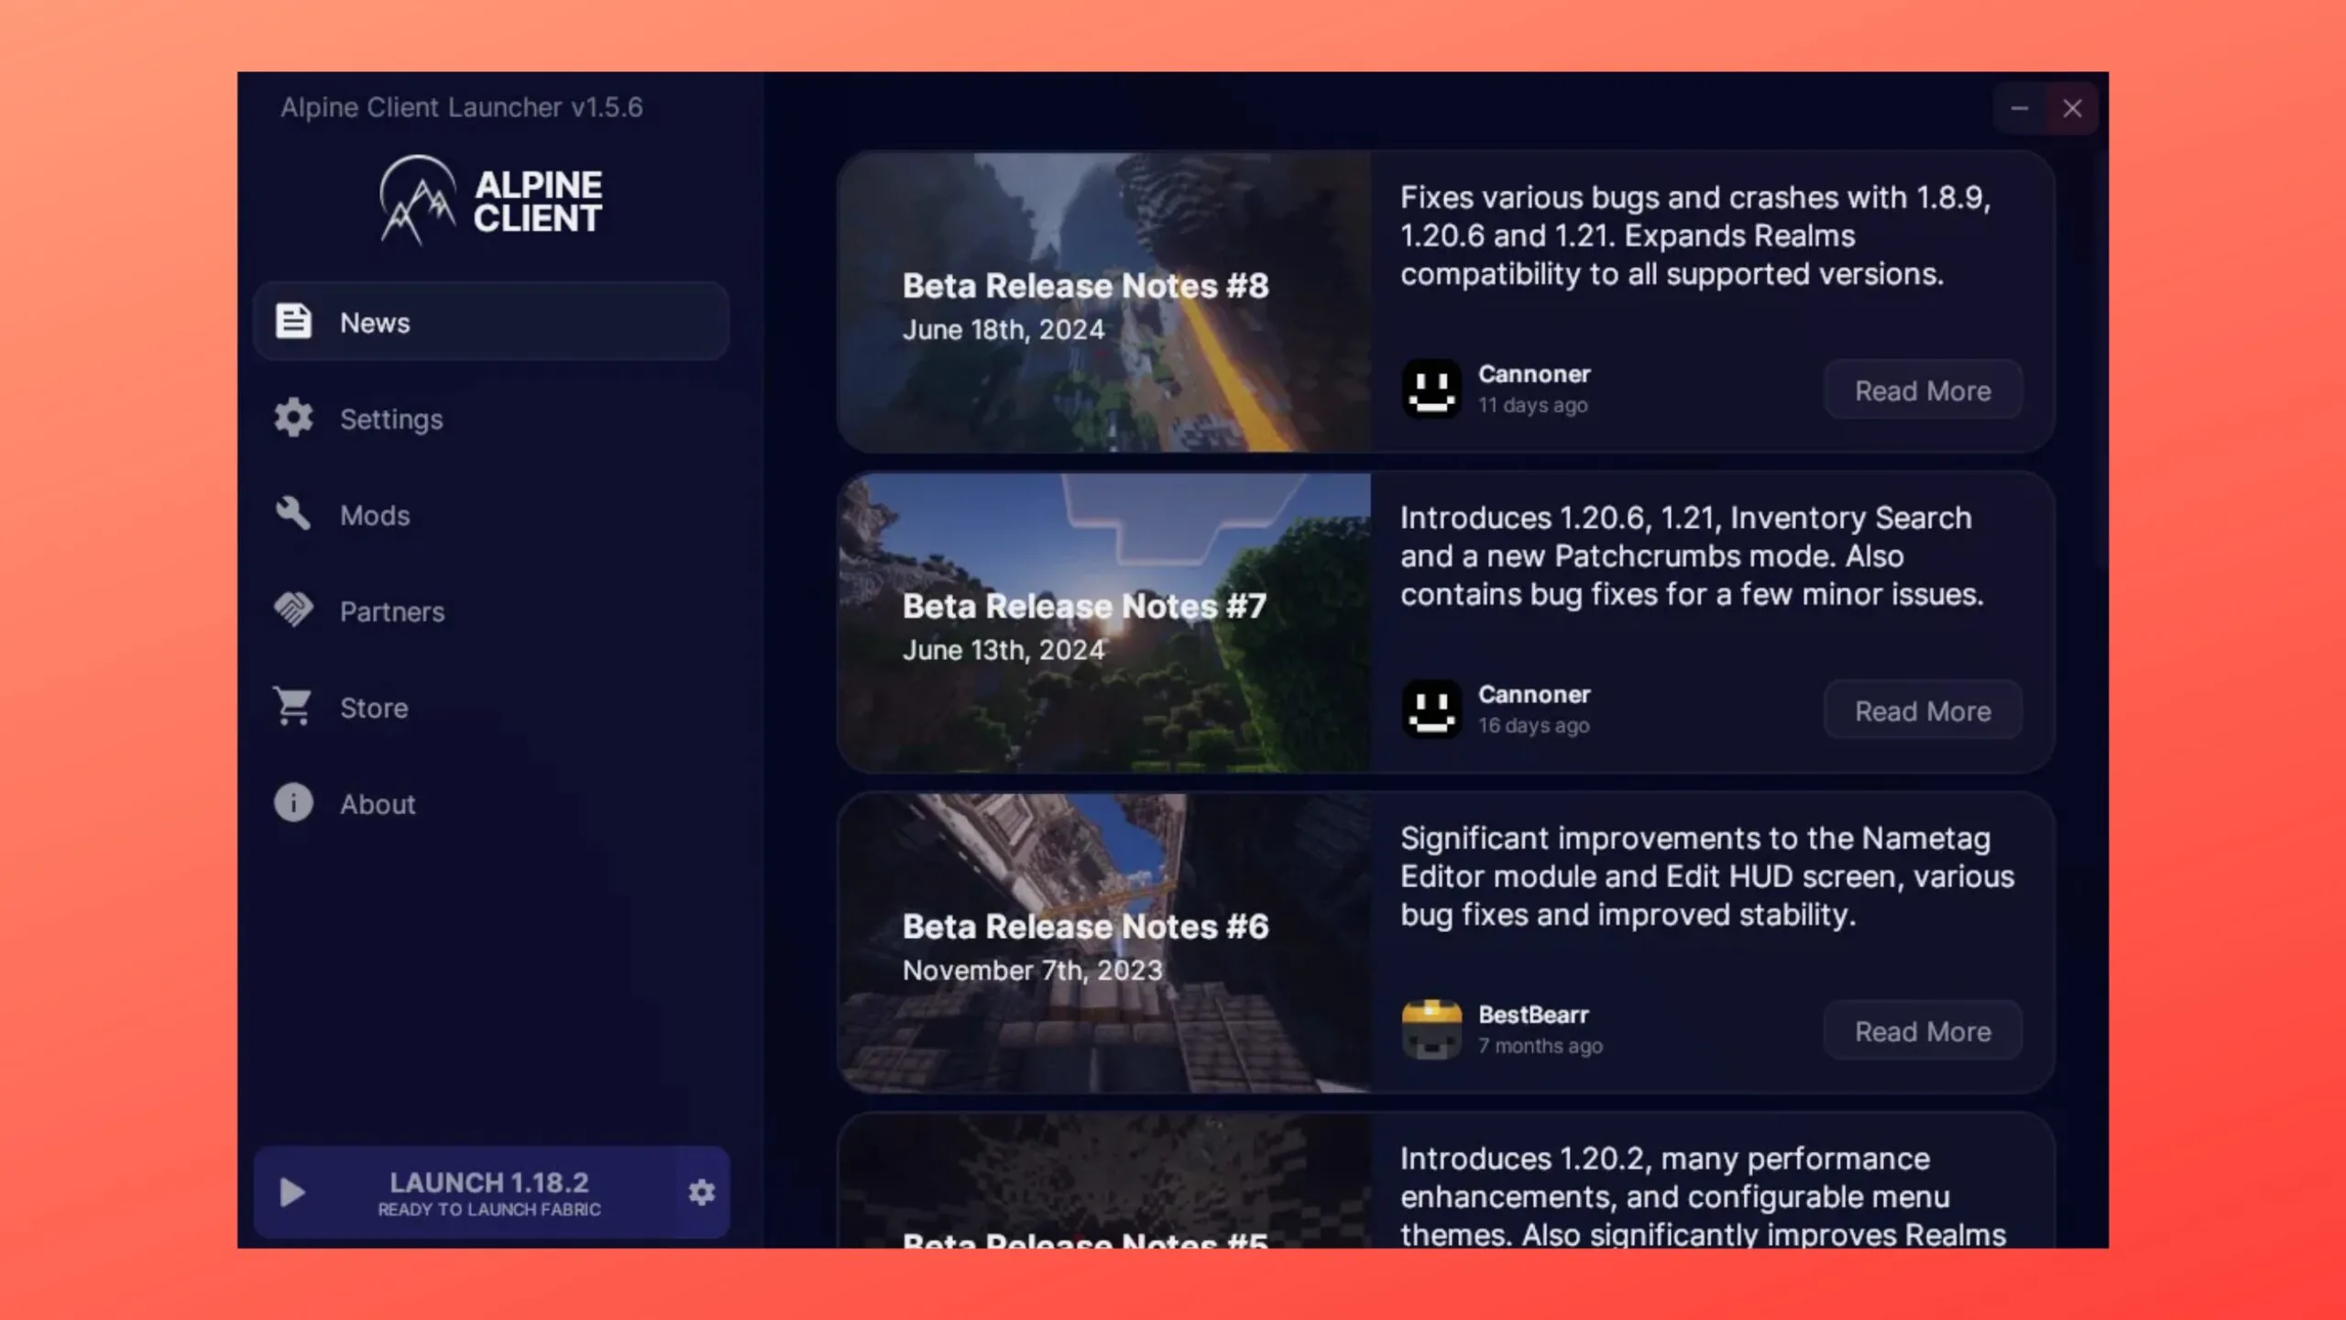Close the Alpine Client Launcher window
2346x1320 pixels.
point(2072,108)
